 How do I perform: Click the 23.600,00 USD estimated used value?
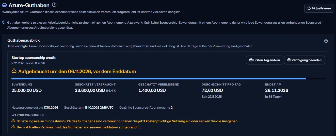point(90,90)
